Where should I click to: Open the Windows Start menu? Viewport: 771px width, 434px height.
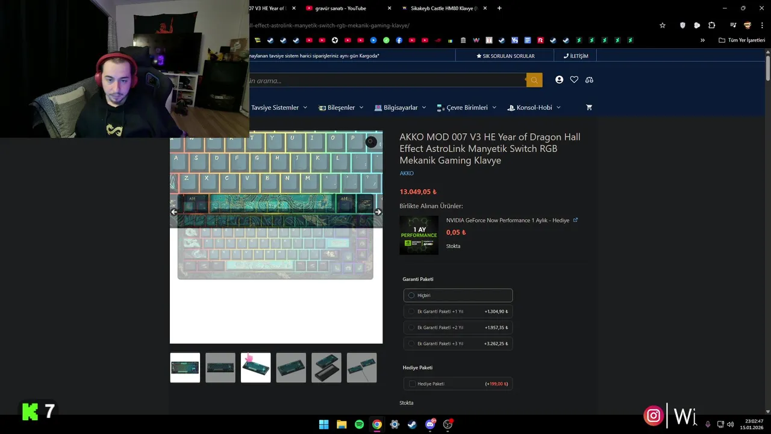pos(323,424)
